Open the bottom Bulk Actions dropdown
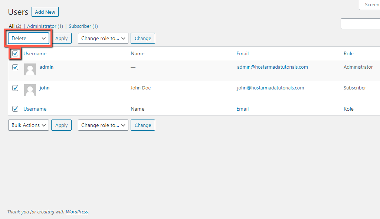The height and width of the screenshot is (219, 380). pyautogui.click(x=29, y=125)
